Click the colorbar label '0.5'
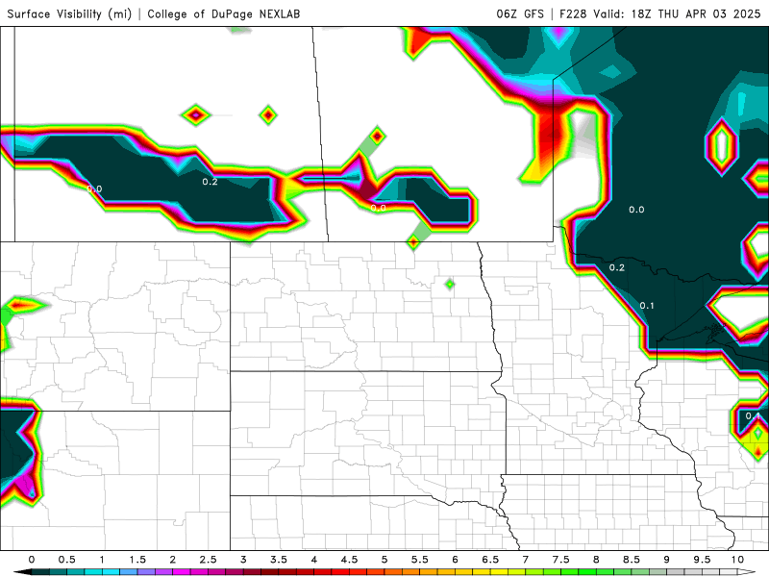 pos(66,560)
